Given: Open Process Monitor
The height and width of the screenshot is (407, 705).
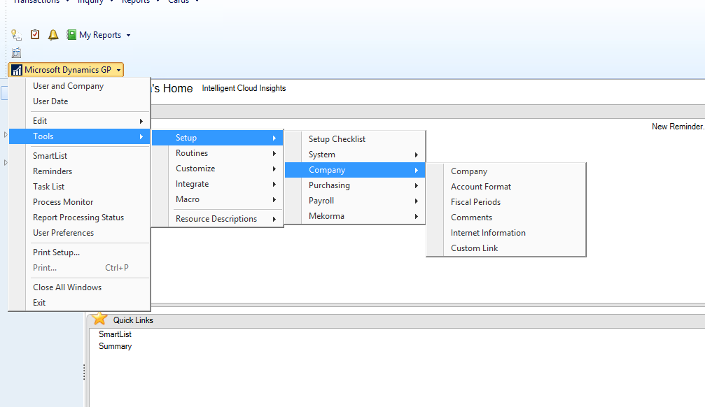Looking at the screenshot, I should (x=80, y=202).
